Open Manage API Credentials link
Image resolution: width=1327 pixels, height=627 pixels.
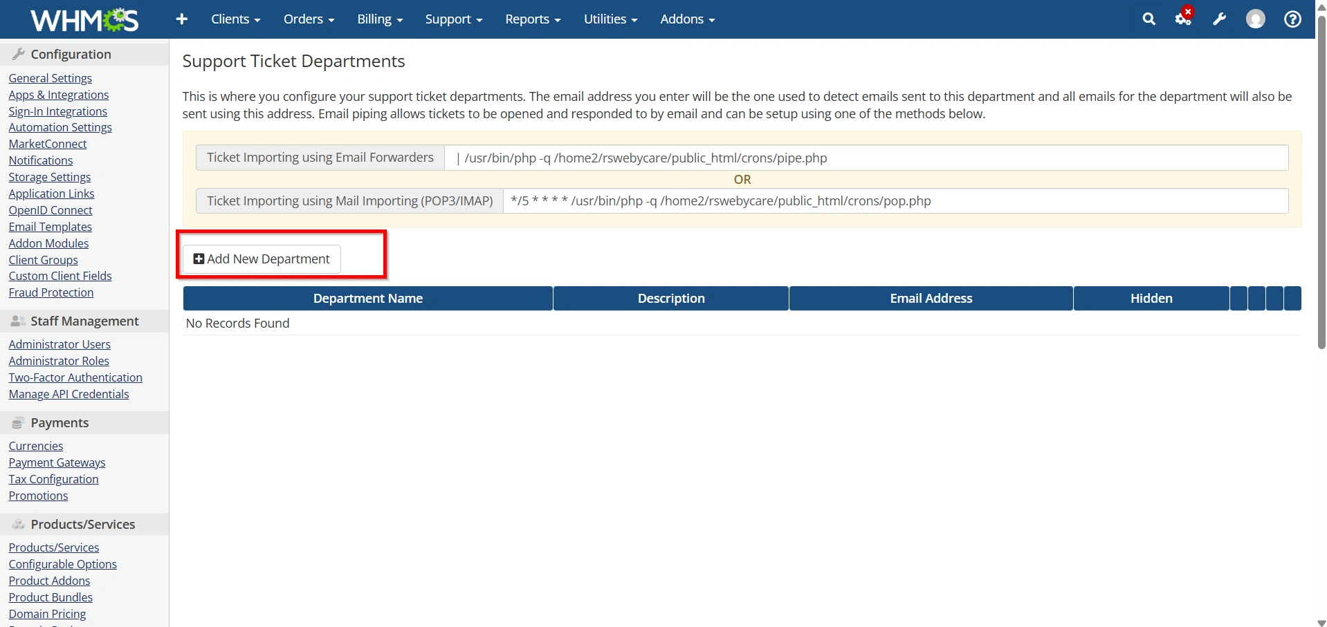pyautogui.click(x=68, y=394)
